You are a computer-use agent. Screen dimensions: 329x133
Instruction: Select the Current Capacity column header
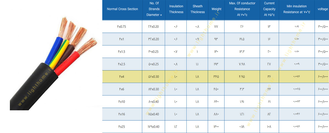[x=269, y=9]
